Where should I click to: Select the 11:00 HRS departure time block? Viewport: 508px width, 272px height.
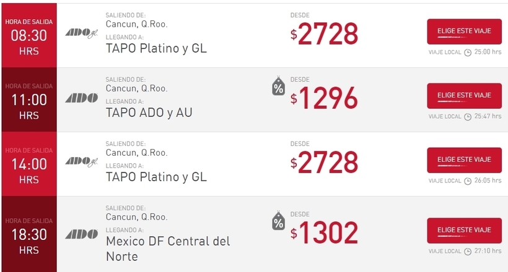click(29, 100)
